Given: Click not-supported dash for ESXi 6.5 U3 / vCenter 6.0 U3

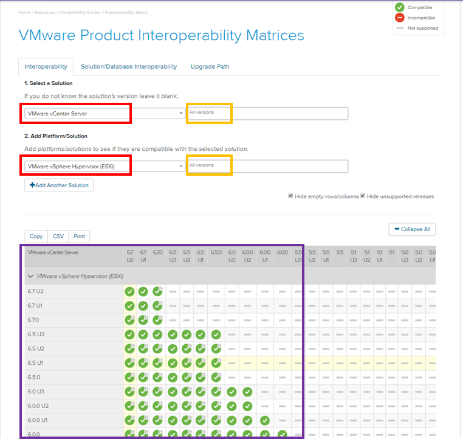Looking at the screenshot, I should [231, 334].
